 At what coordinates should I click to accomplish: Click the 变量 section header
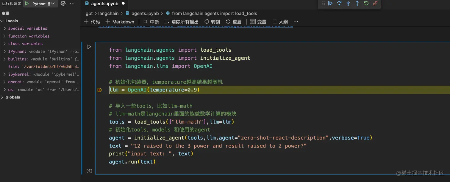pos(6,13)
